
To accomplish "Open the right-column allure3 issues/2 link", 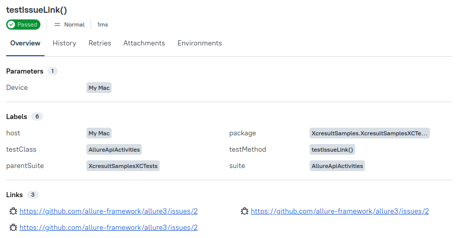I will tap(340, 211).
